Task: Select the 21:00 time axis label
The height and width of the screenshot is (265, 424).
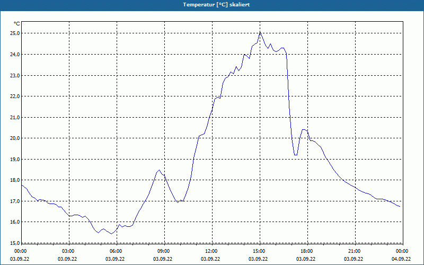Action: [x=354, y=251]
